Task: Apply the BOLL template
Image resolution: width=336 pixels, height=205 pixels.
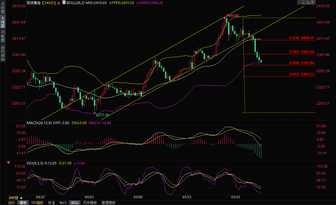Action: pos(75,203)
